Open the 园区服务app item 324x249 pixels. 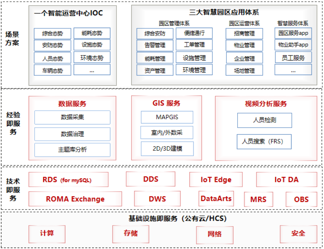293,33
